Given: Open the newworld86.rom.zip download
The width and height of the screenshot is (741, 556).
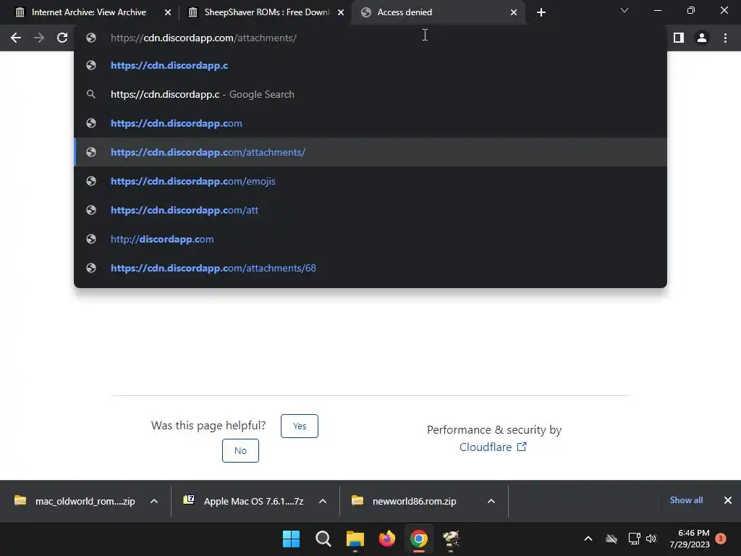Looking at the screenshot, I should 405,501.
